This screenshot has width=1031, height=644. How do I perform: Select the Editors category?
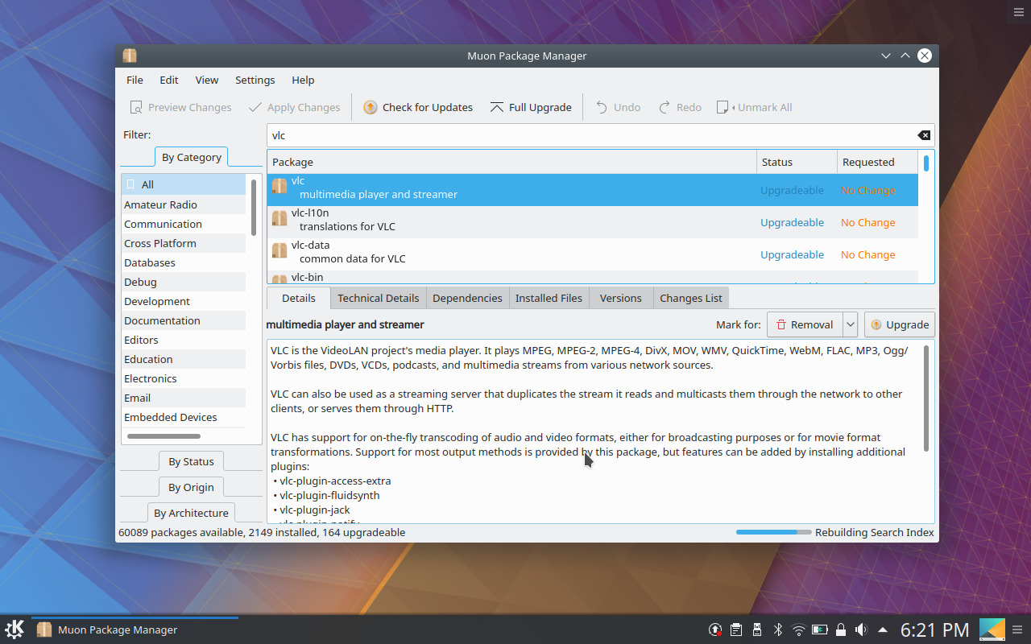coord(184,340)
